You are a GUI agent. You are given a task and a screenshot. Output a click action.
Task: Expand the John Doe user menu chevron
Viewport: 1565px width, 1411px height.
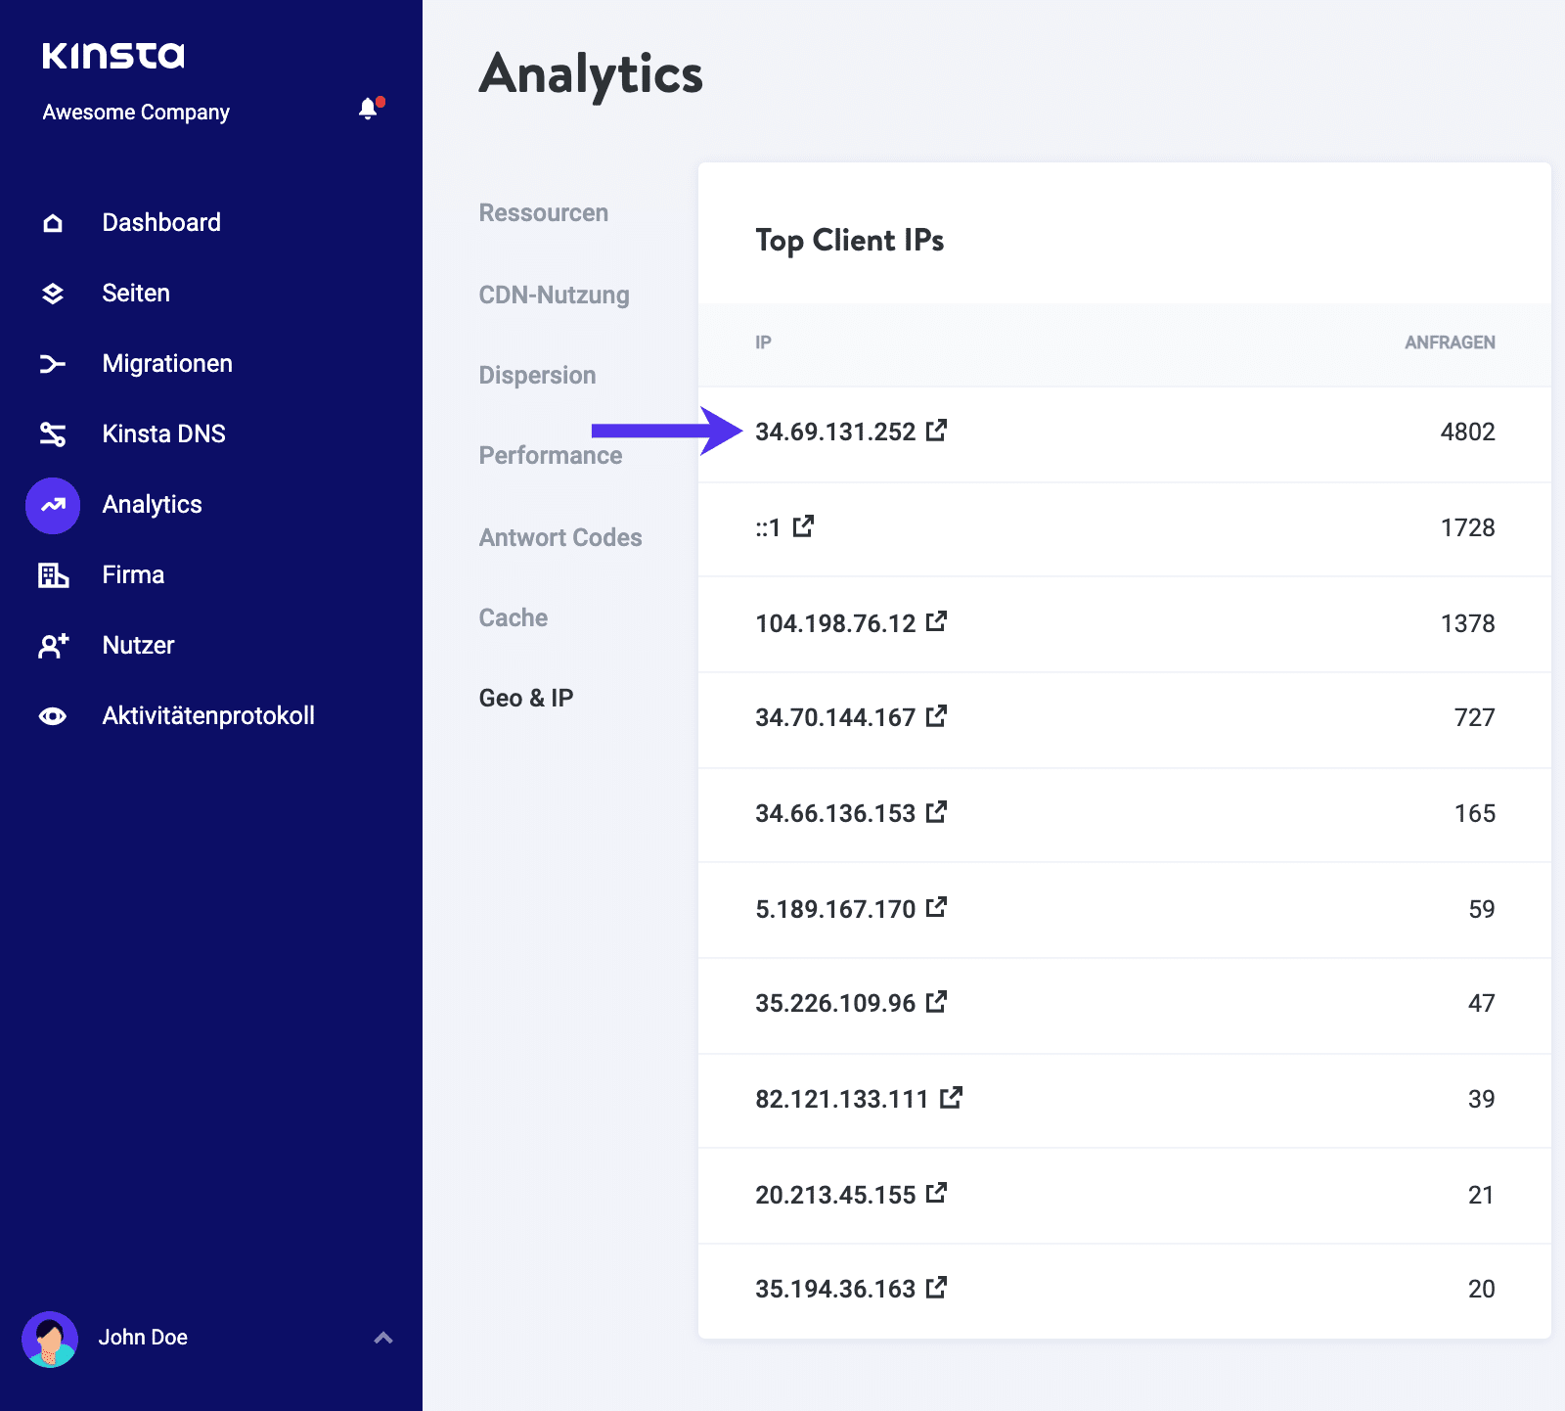click(x=383, y=1338)
